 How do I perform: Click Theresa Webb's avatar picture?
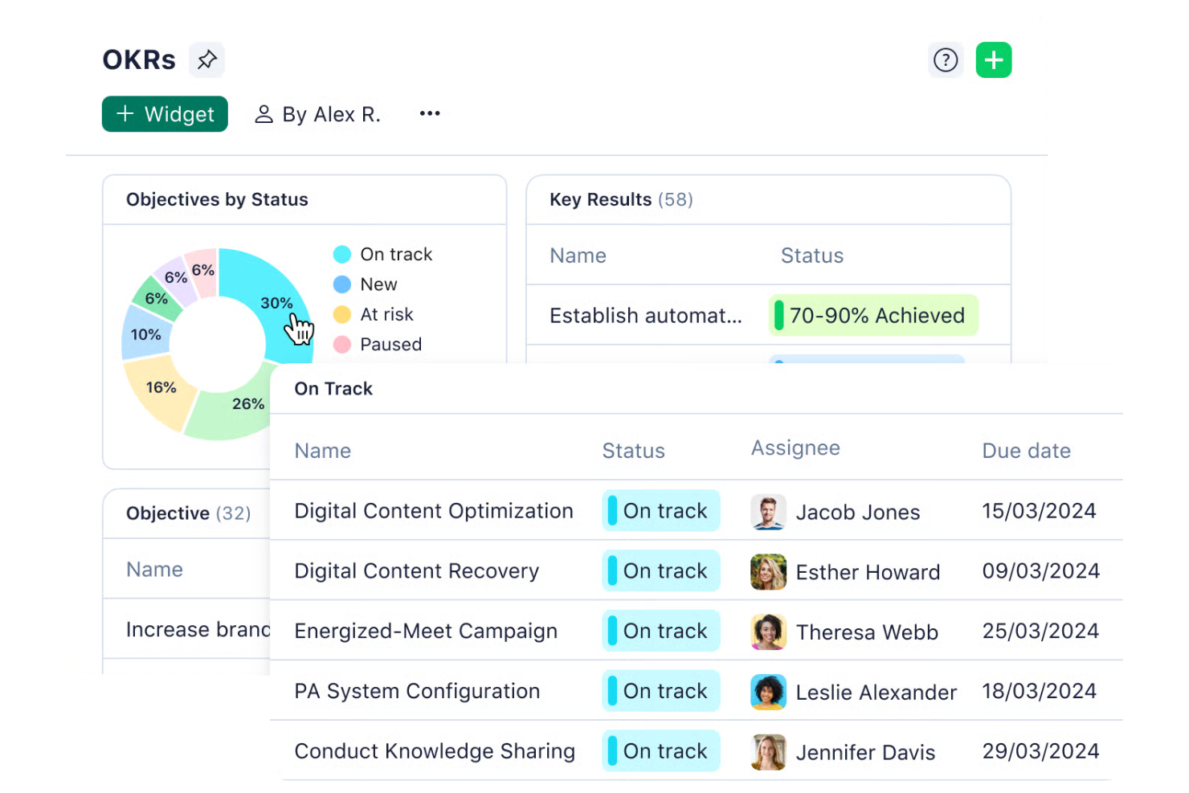[x=767, y=632]
